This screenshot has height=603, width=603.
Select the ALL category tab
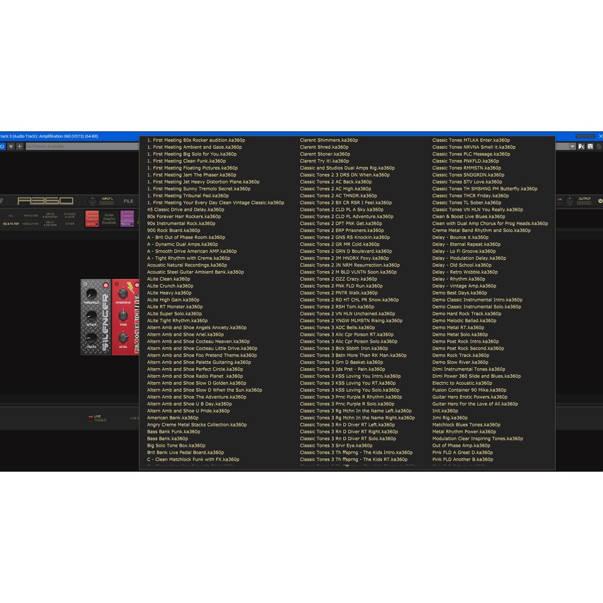[x=11, y=216]
